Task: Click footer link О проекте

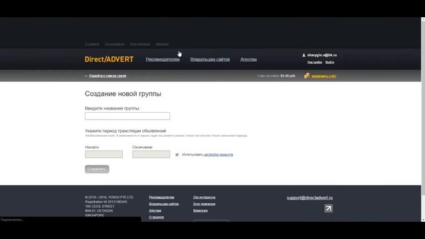Action: pyautogui.click(x=157, y=217)
